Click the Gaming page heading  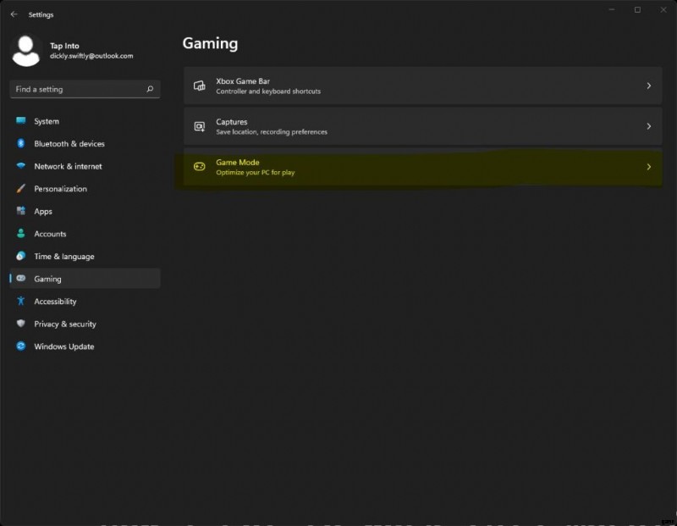210,43
